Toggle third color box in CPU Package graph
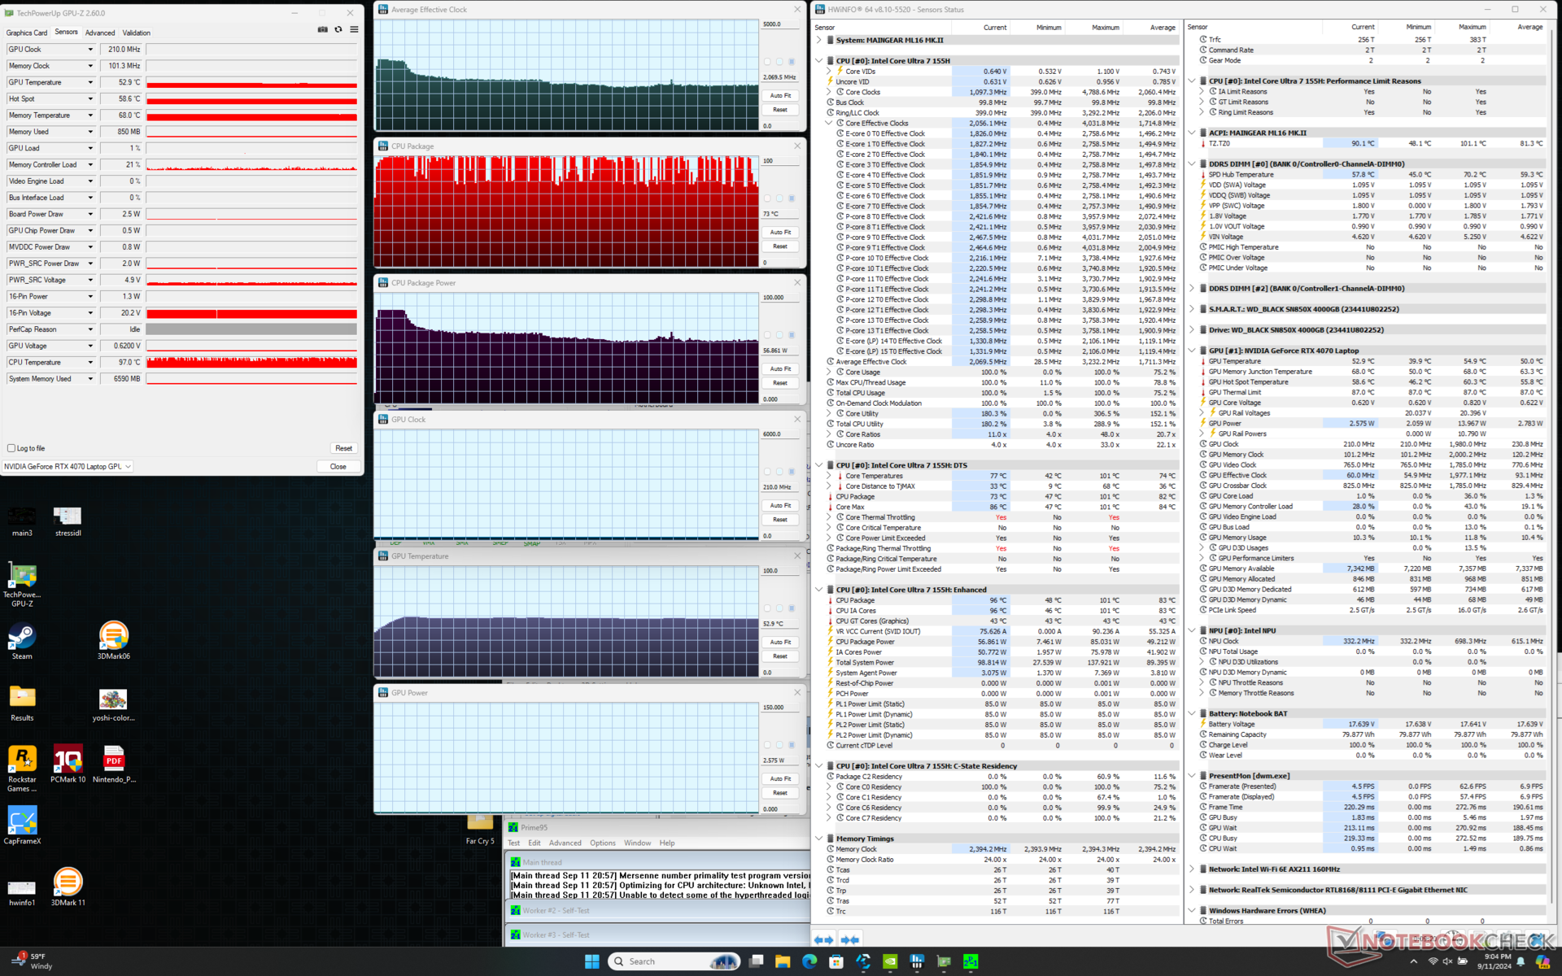The width and height of the screenshot is (1562, 976). (792, 198)
